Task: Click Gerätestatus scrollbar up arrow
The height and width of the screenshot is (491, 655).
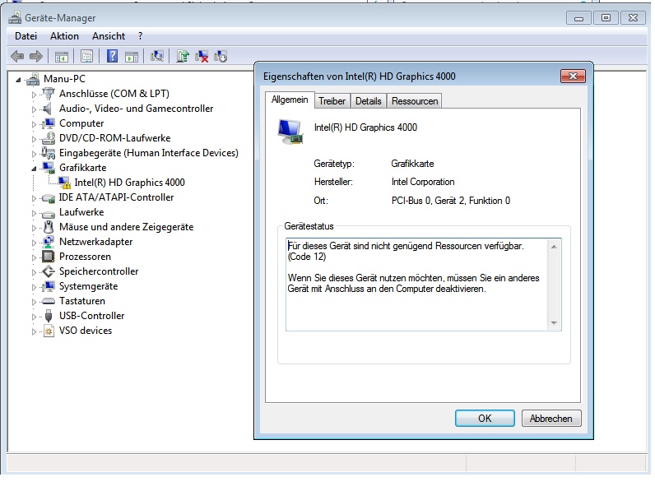Action: 554,247
